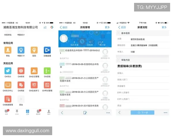
Task: Select the 我已审 count tab
Action: coord(102,43)
